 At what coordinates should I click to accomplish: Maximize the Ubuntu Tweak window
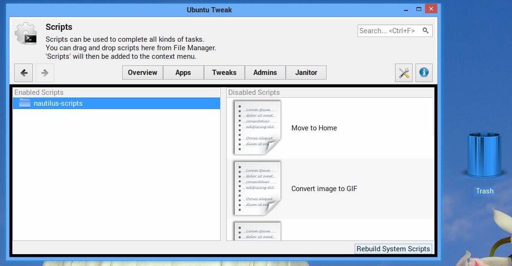[419, 9]
